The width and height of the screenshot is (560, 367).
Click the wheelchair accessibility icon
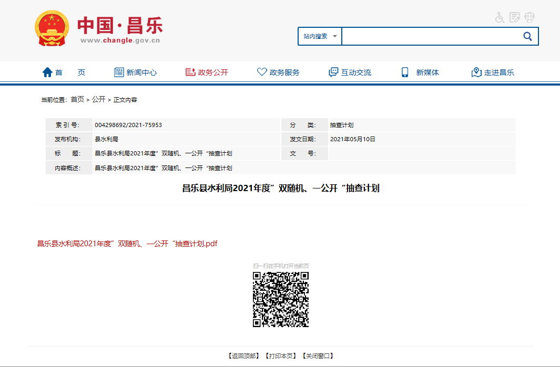tap(500, 17)
